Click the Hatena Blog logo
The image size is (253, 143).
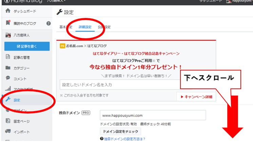click(23, 1)
